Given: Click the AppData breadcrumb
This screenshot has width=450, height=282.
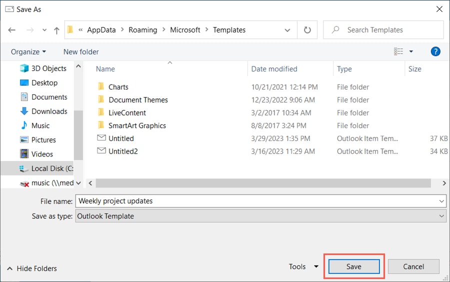Looking at the screenshot, I should point(101,30).
